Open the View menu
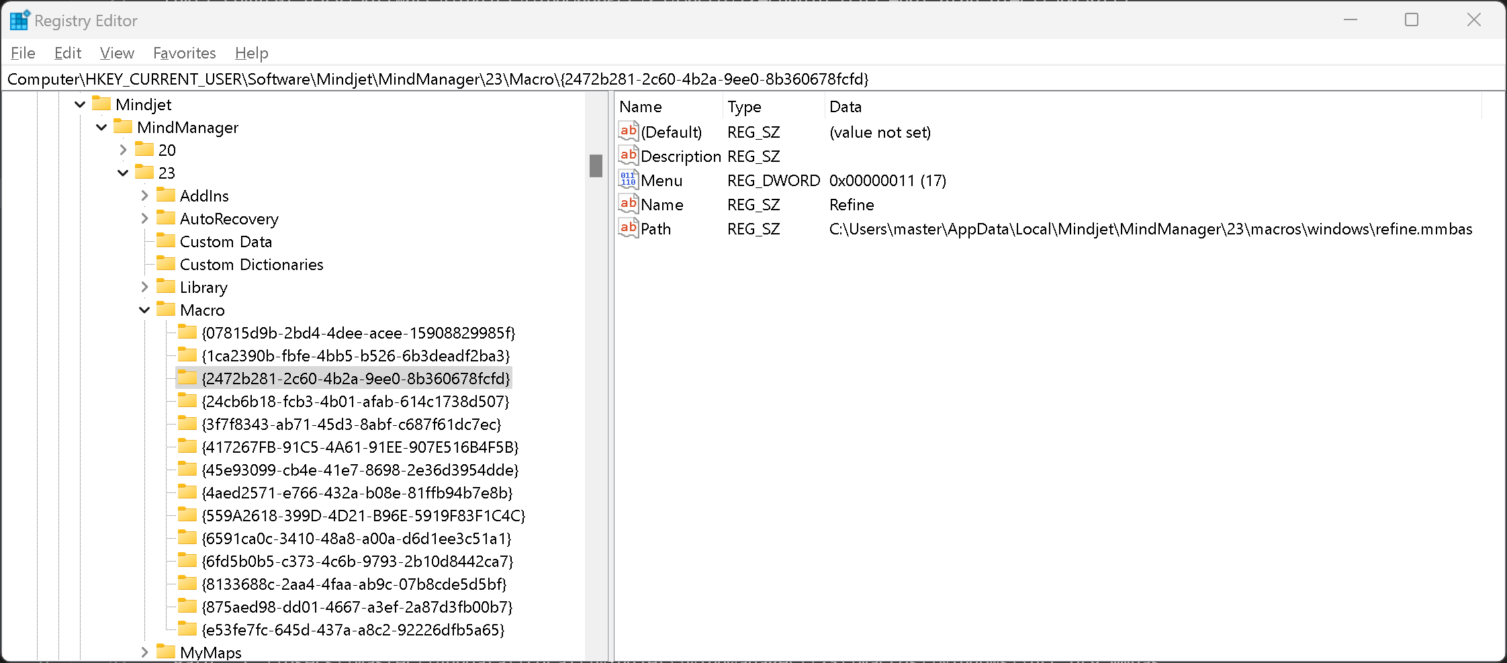Screen dimensions: 1507x663 pyautogui.click(x=117, y=52)
